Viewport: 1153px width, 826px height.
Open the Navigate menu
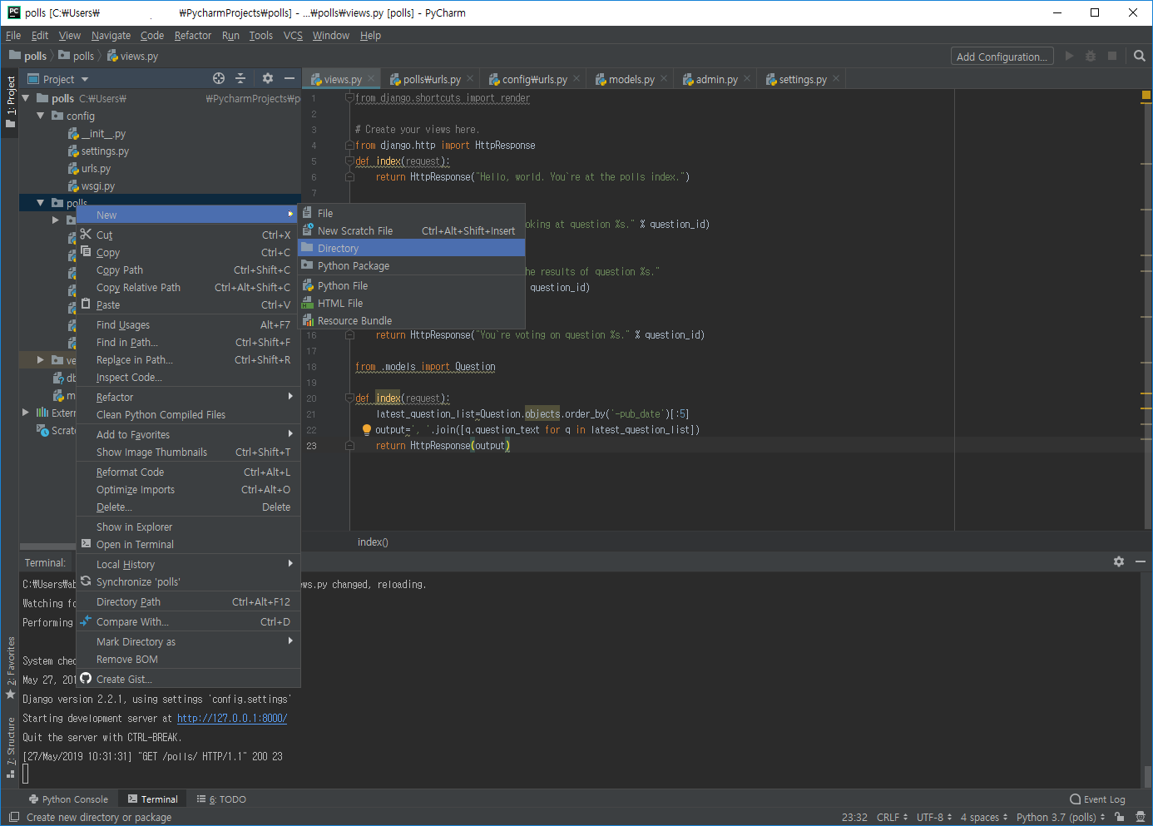(x=111, y=35)
